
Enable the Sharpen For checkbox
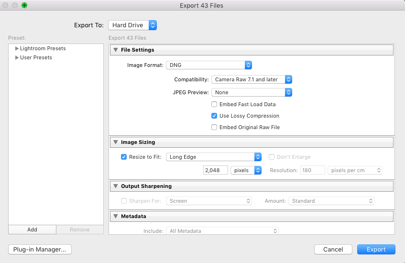click(x=124, y=201)
